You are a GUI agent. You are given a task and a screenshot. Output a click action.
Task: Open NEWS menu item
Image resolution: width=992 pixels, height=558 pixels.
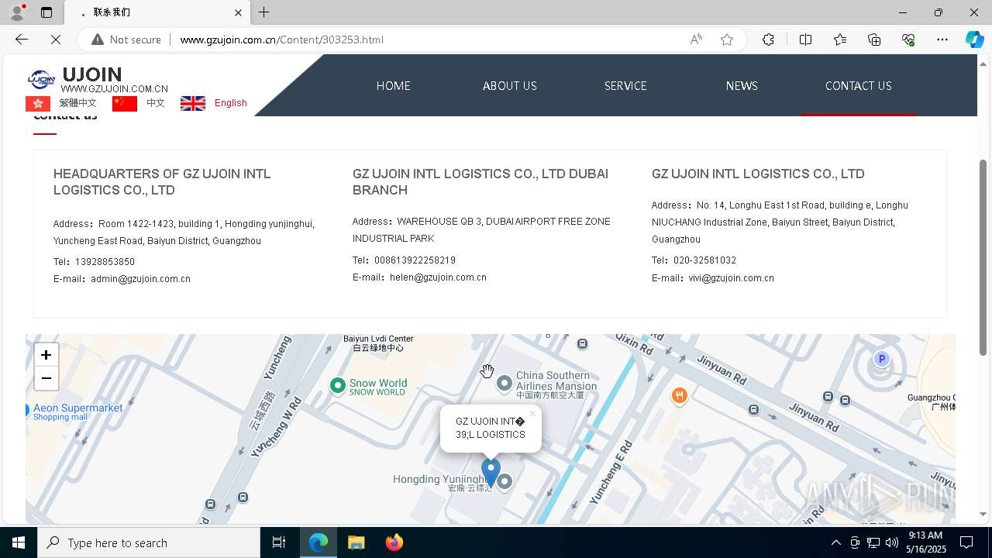click(x=742, y=86)
